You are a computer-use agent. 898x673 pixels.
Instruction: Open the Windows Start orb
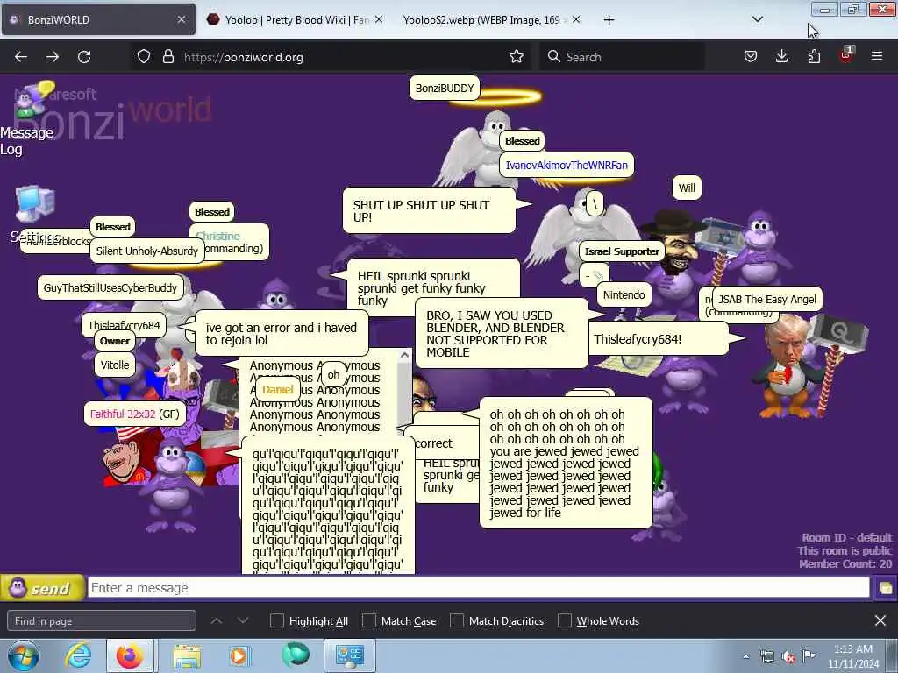[24, 656]
